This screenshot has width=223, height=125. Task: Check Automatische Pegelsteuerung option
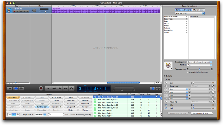(x=188, y=72)
